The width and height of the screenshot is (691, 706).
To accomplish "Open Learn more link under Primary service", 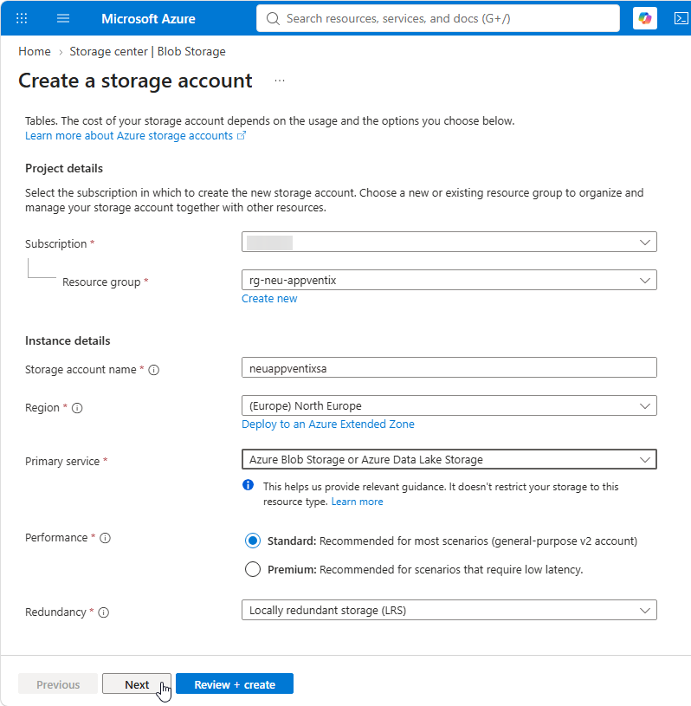I will 357,502.
